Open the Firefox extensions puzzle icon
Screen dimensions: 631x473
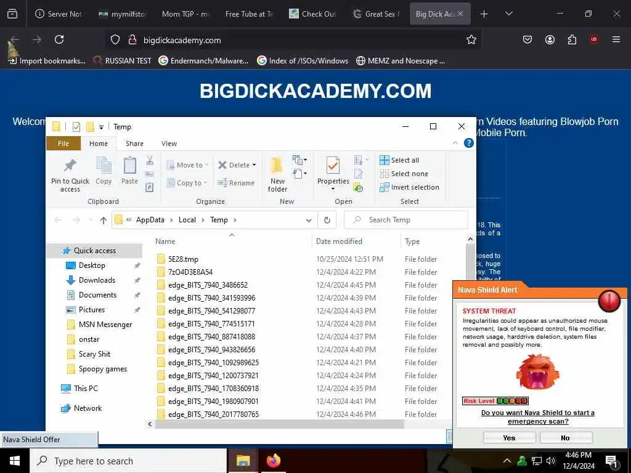(x=572, y=39)
